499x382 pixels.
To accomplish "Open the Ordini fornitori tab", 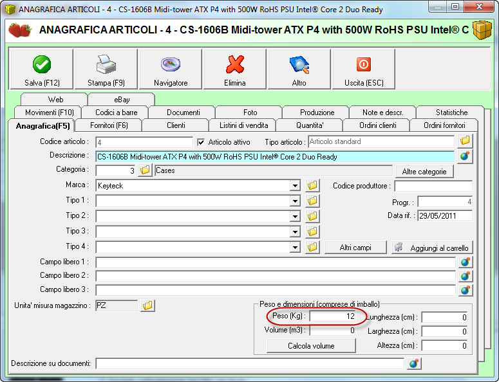I will click(x=444, y=125).
